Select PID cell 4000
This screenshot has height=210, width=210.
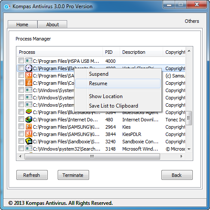point(110,61)
